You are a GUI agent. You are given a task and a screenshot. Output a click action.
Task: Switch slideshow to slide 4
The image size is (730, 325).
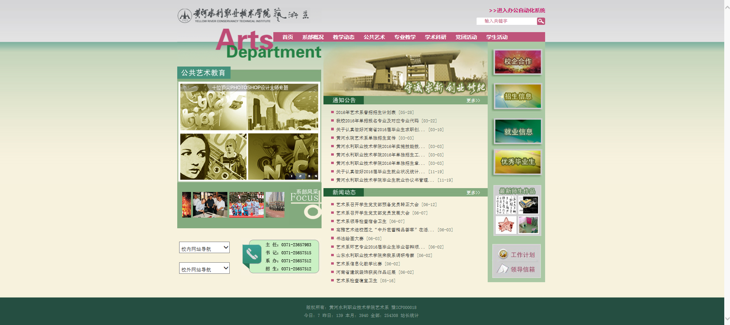pos(316,176)
